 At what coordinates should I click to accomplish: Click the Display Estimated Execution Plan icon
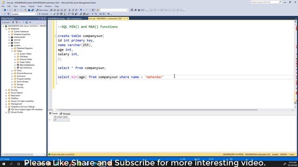(x=58, y=14)
